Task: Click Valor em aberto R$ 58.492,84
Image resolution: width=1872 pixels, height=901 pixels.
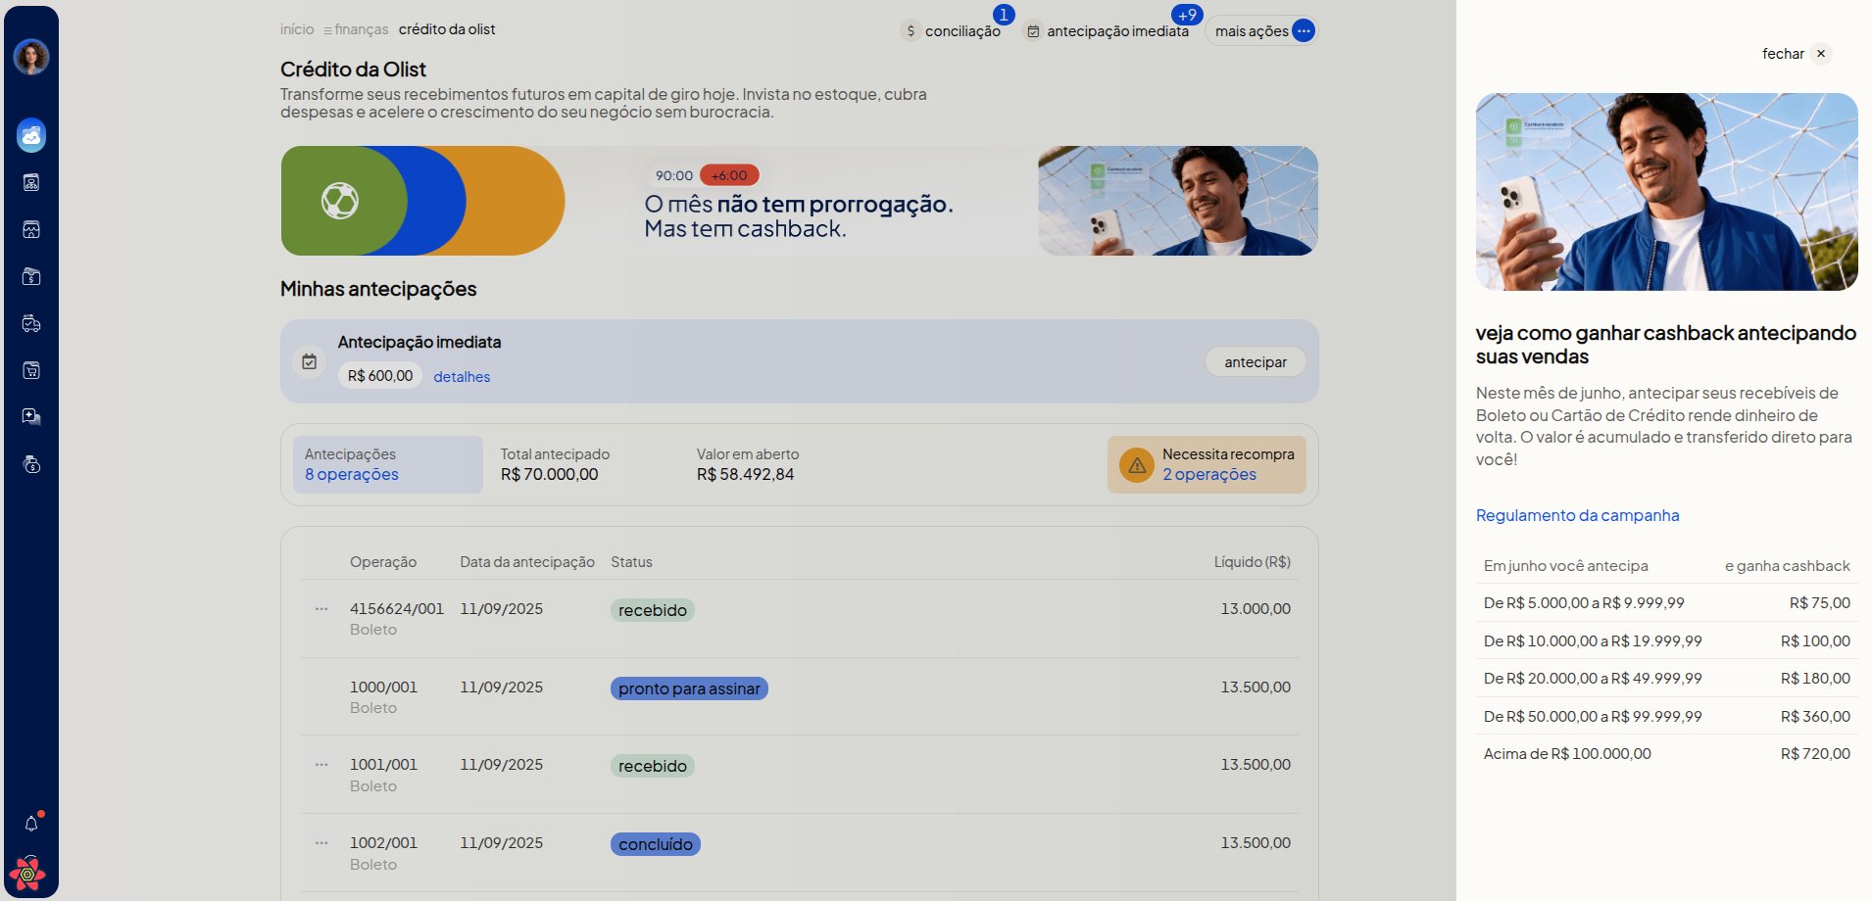Action: point(748,465)
